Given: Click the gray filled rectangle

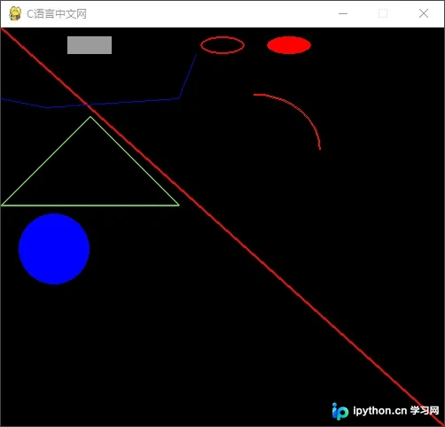Looking at the screenshot, I should pyautogui.click(x=90, y=45).
